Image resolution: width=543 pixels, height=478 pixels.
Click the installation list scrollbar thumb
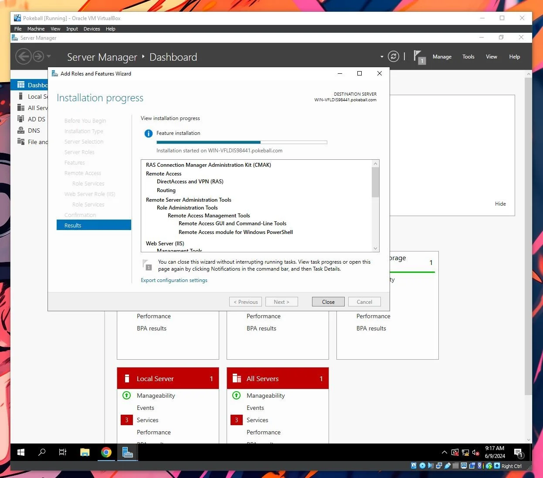375,182
